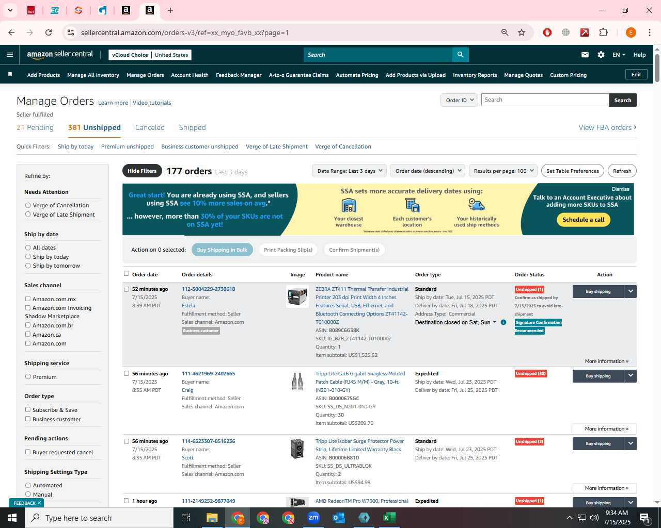Image resolution: width=661 pixels, height=528 pixels.
Task: Click the Refresh orders button
Action: pos(622,171)
